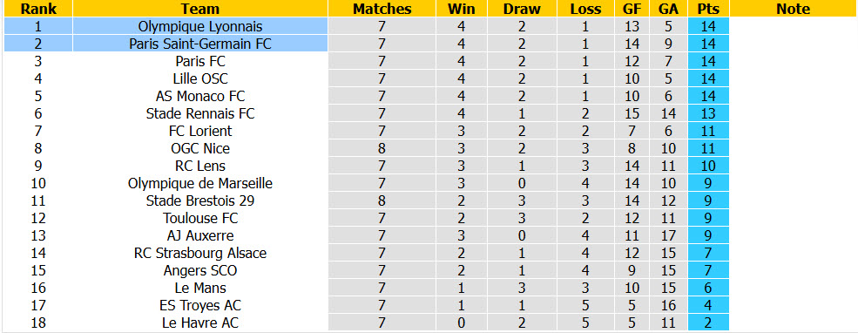Click the GF column header

(632, 9)
